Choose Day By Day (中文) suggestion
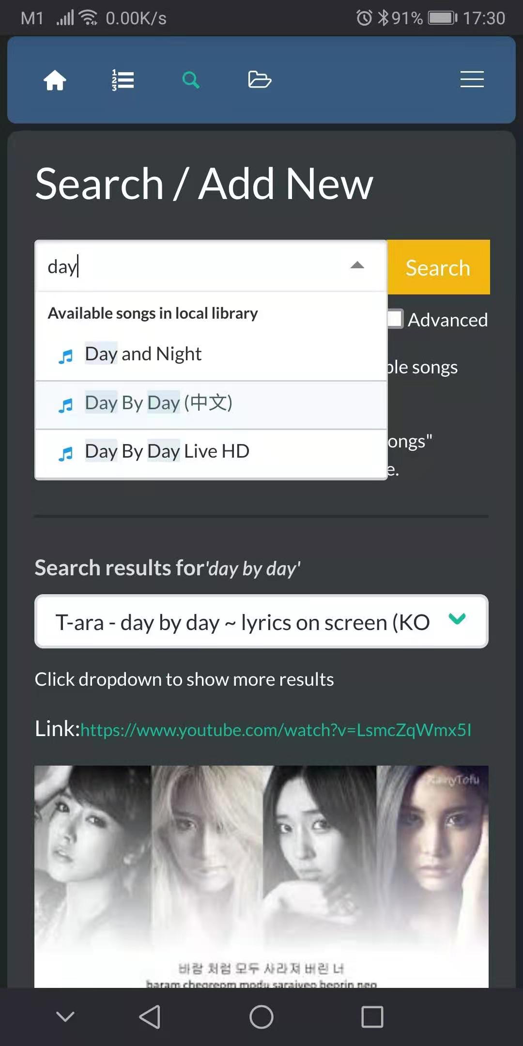Viewport: 523px width, 1046px height. click(211, 404)
